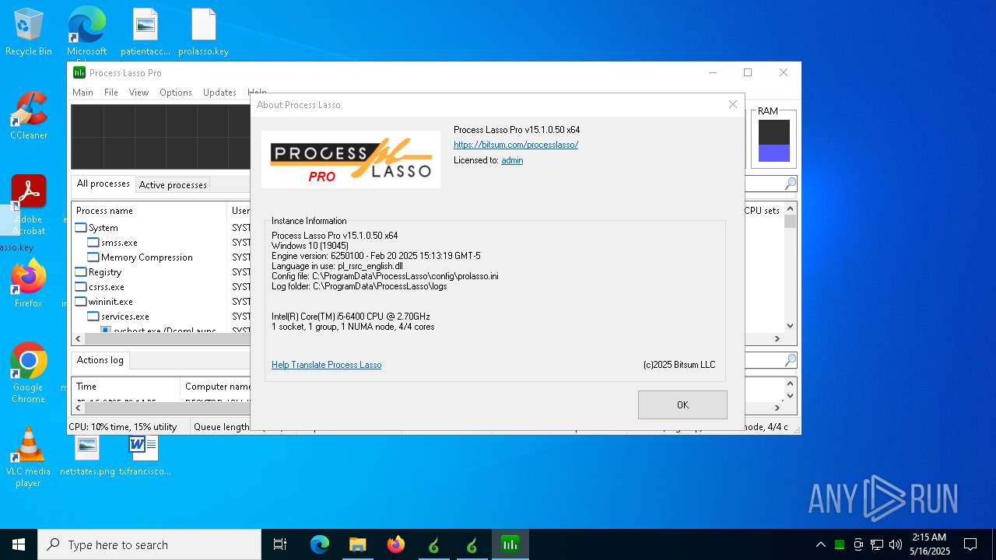
Task: Click the CPU graph area in Process Lasso
Action: click(x=160, y=137)
